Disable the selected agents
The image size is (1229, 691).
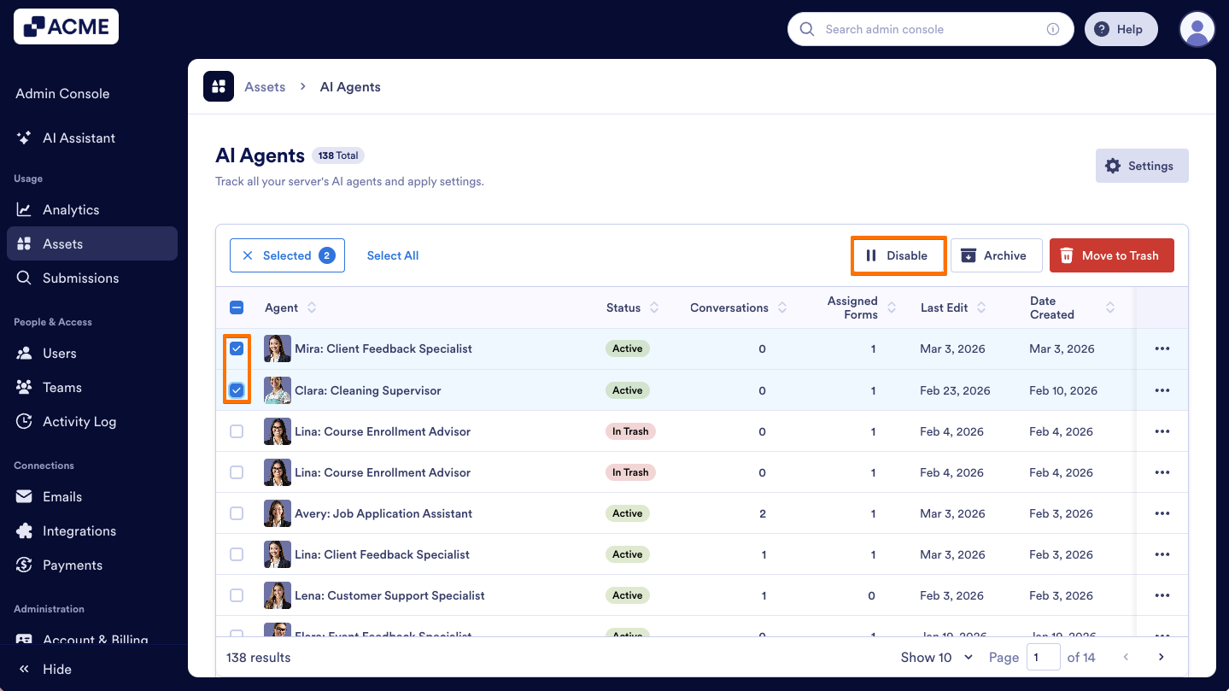[x=898, y=255]
